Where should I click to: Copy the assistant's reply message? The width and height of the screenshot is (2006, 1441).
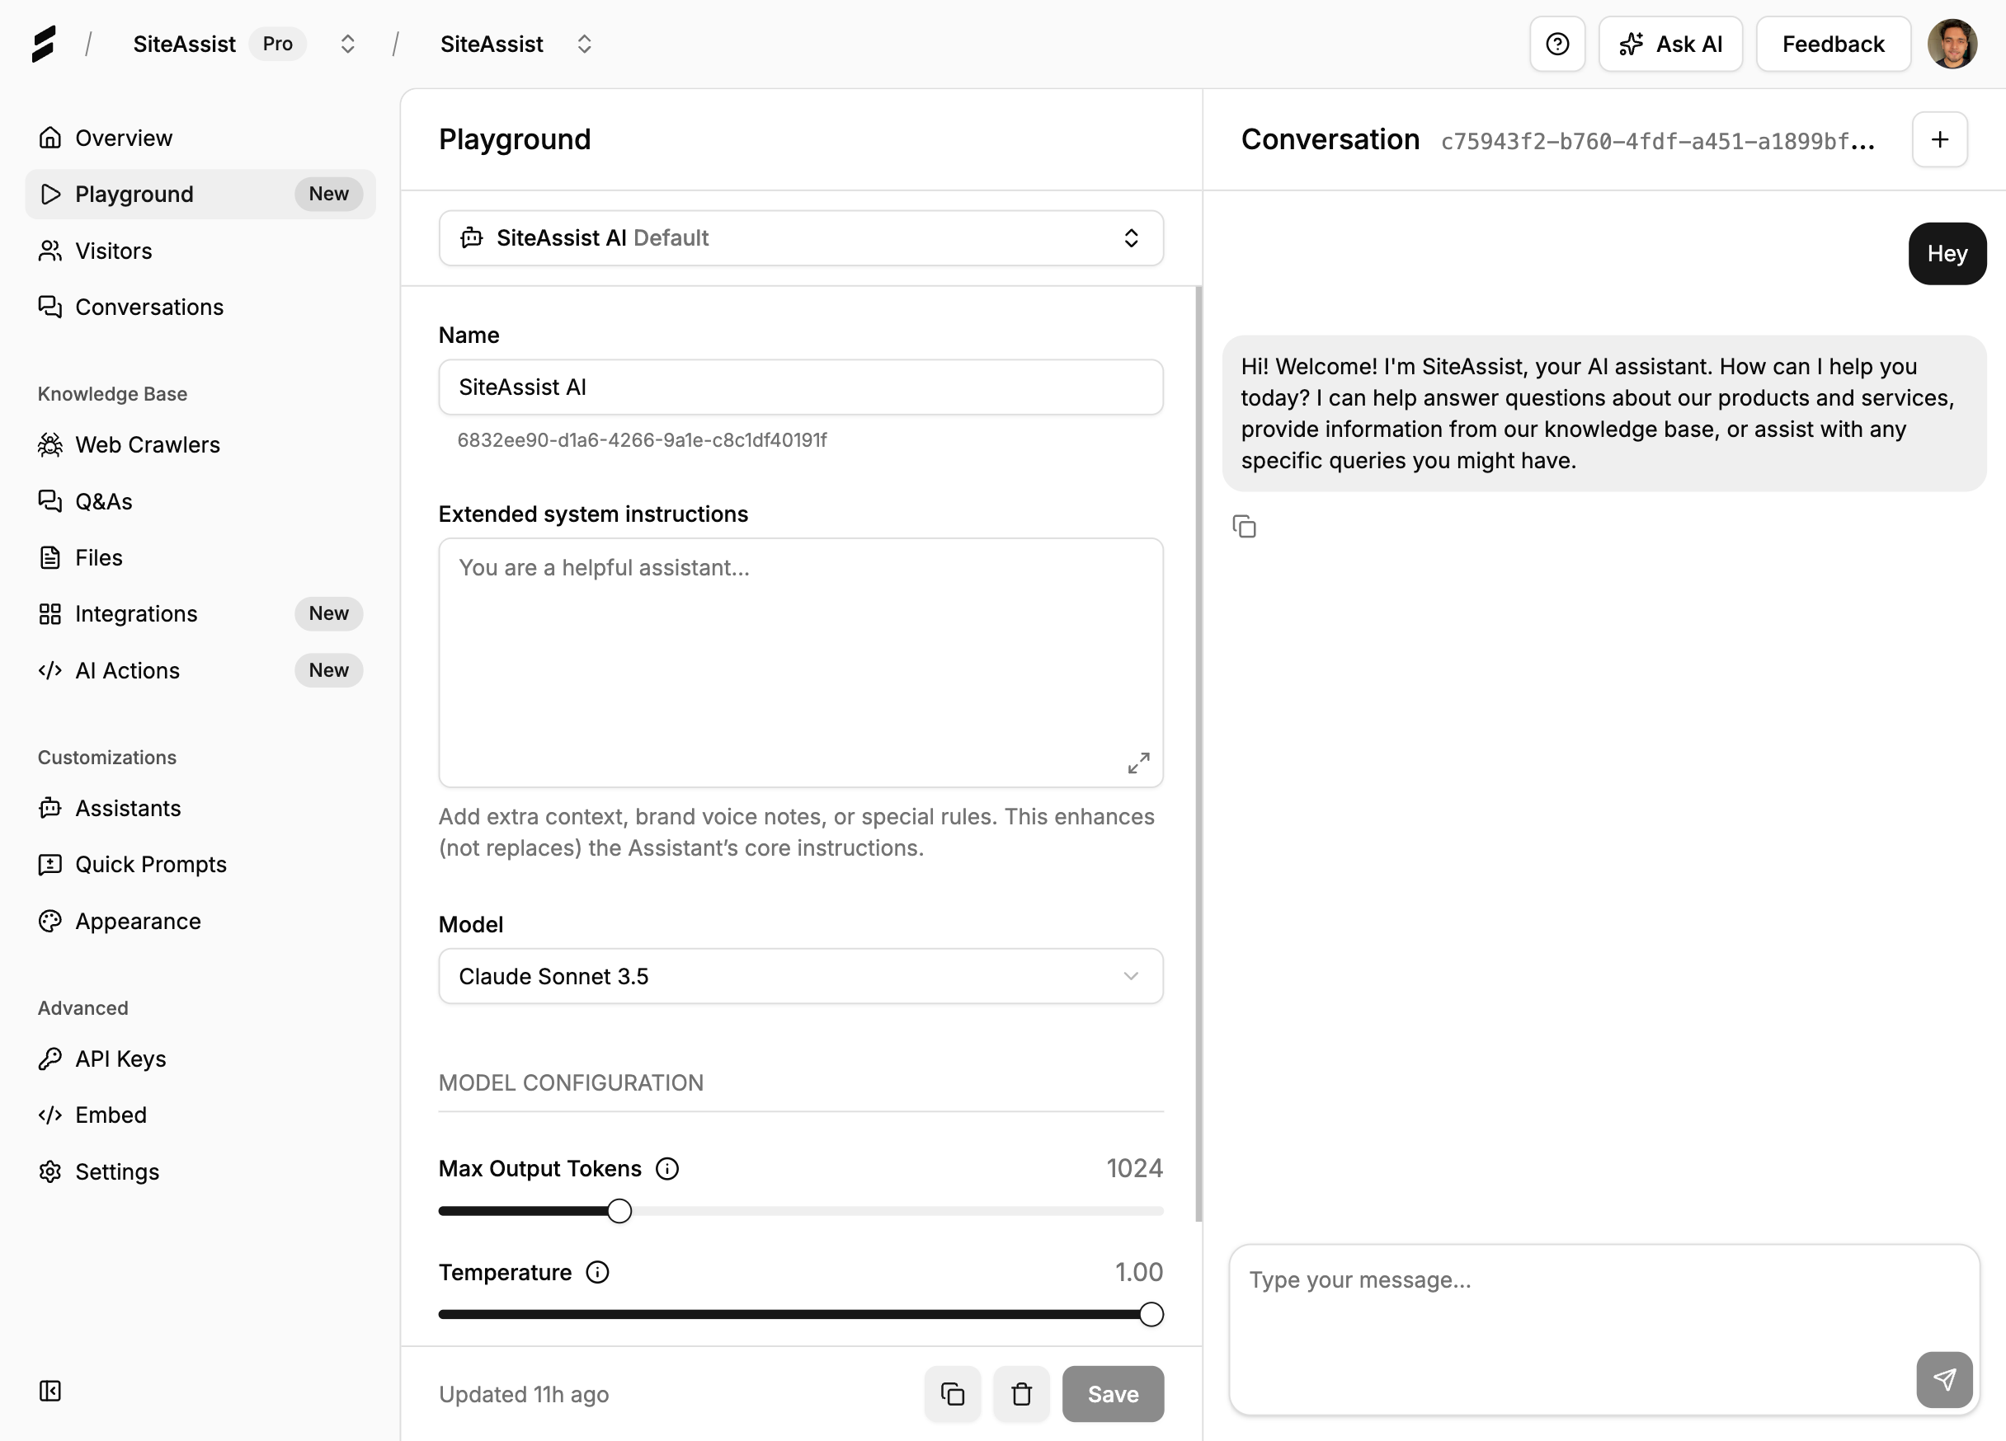tap(1244, 527)
